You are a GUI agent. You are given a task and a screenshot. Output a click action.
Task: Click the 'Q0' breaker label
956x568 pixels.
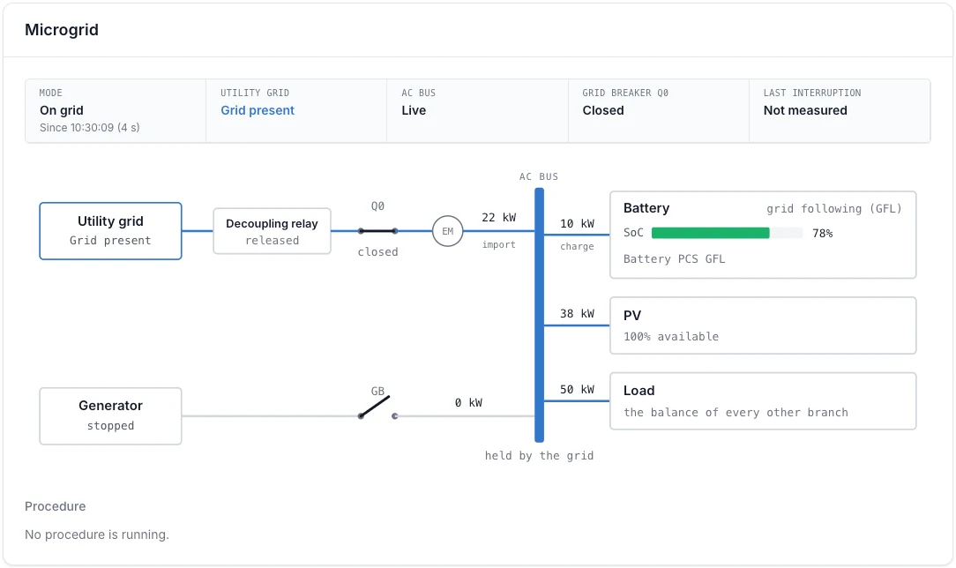coord(378,206)
